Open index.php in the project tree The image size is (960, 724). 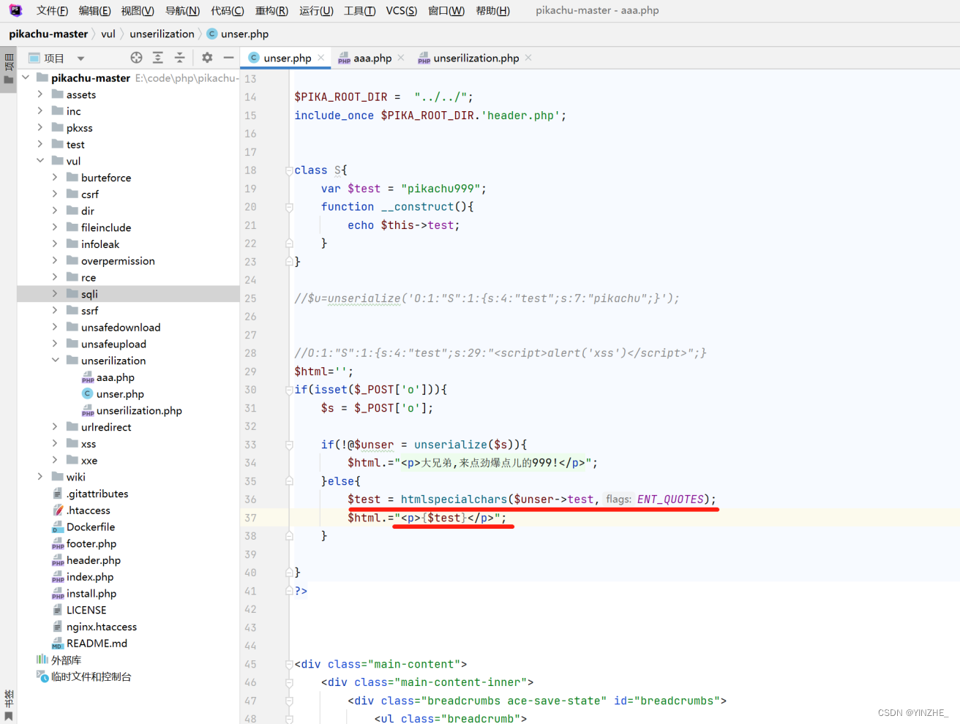[83, 577]
